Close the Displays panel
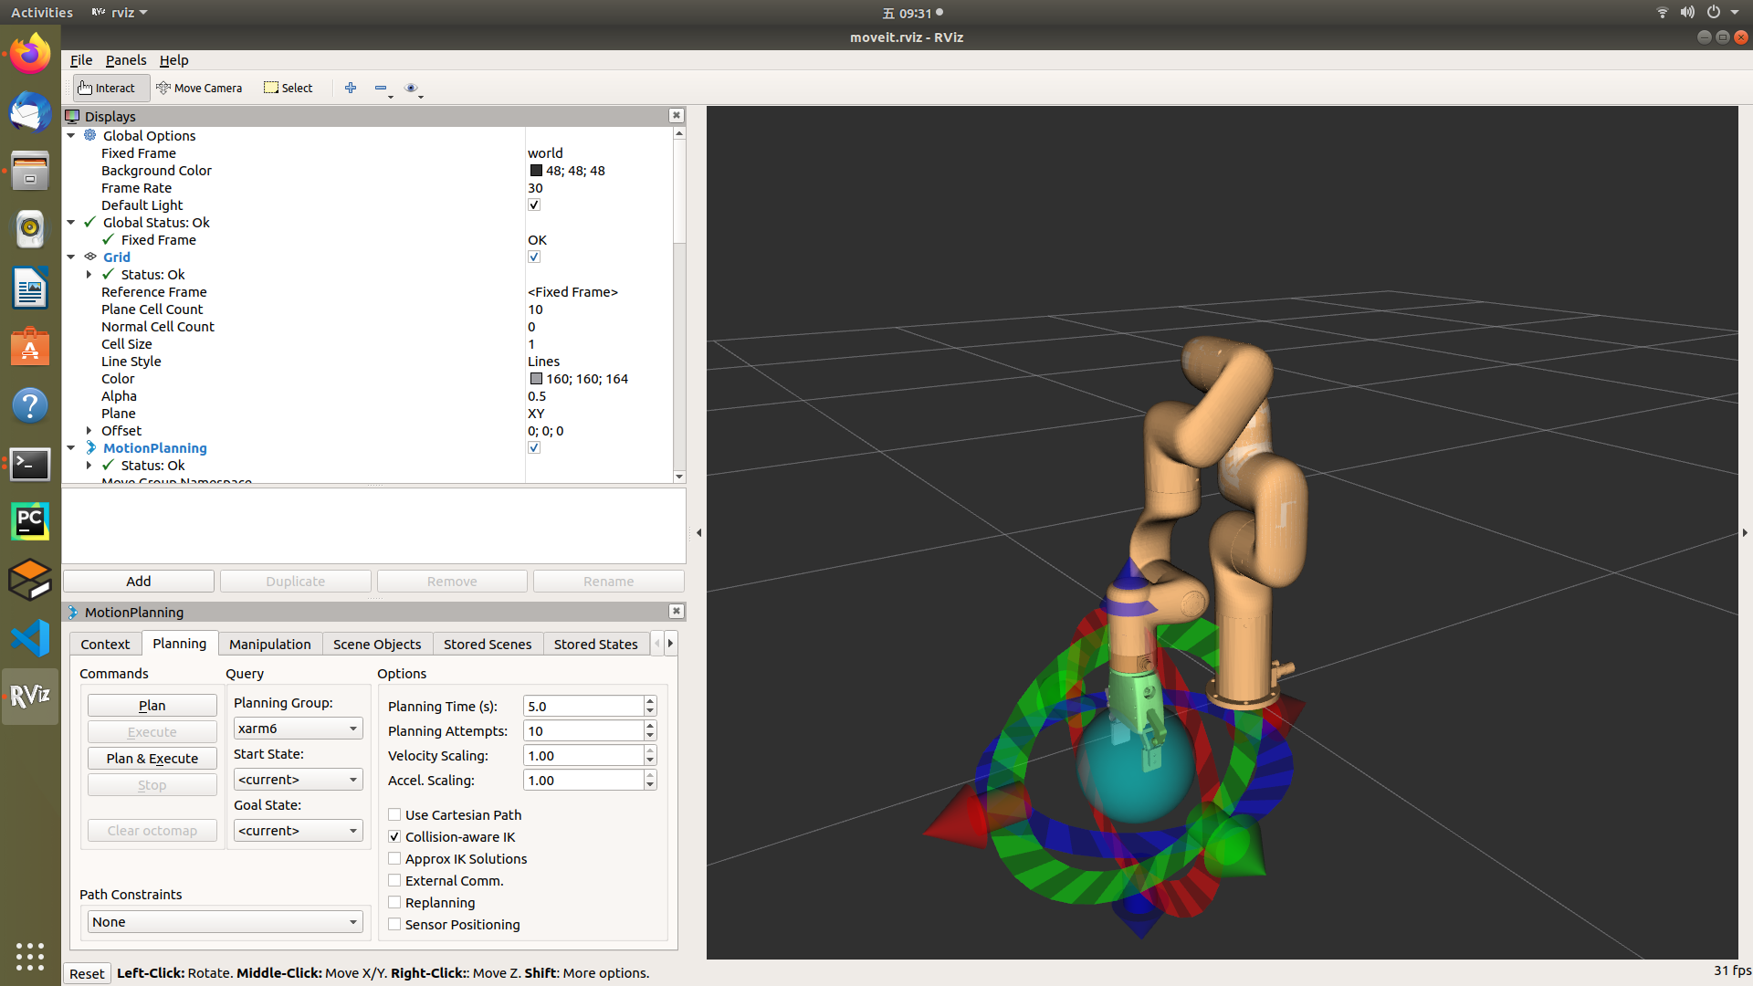Viewport: 1753px width, 986px height. coord(676,115)
